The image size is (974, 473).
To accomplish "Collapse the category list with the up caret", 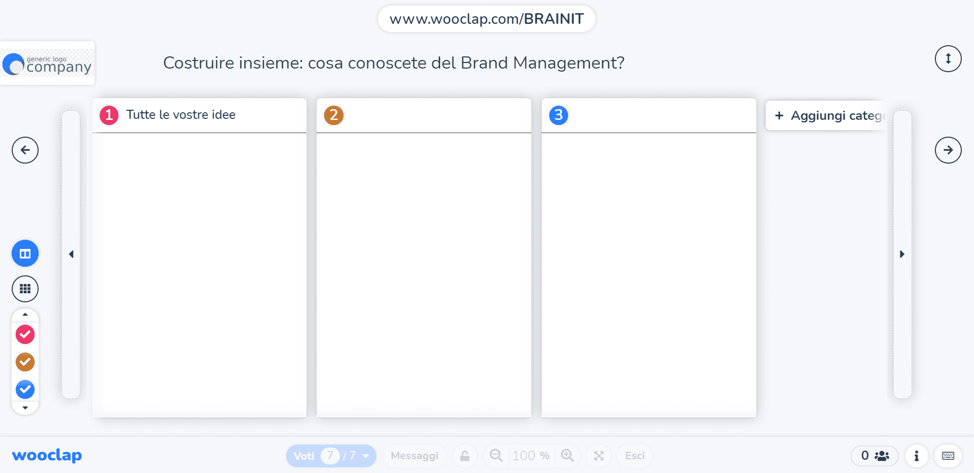I will (25, 315).
